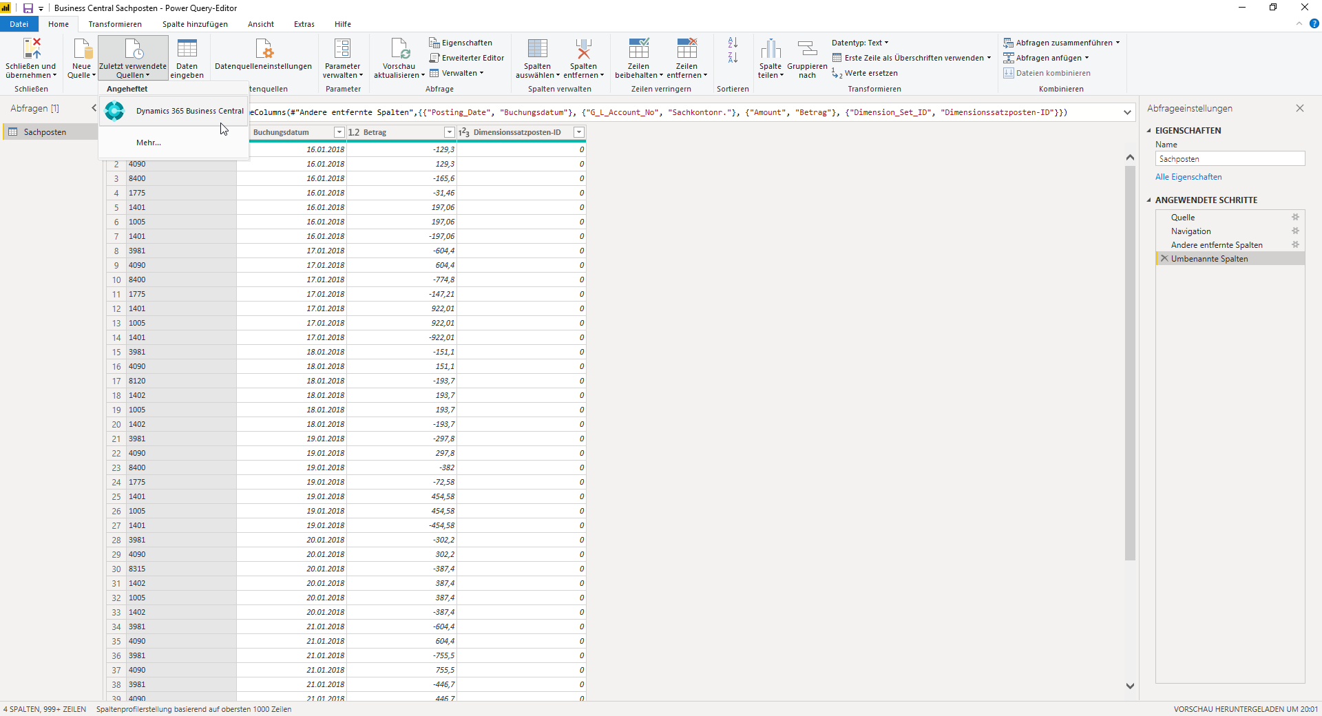
Task: Open settings gear for Quelle step
Action: tap(1295, 217)
